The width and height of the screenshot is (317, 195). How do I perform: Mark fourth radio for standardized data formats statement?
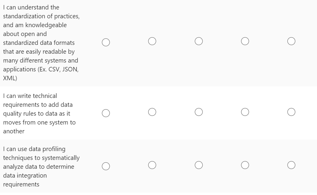[x=245, y=41]
